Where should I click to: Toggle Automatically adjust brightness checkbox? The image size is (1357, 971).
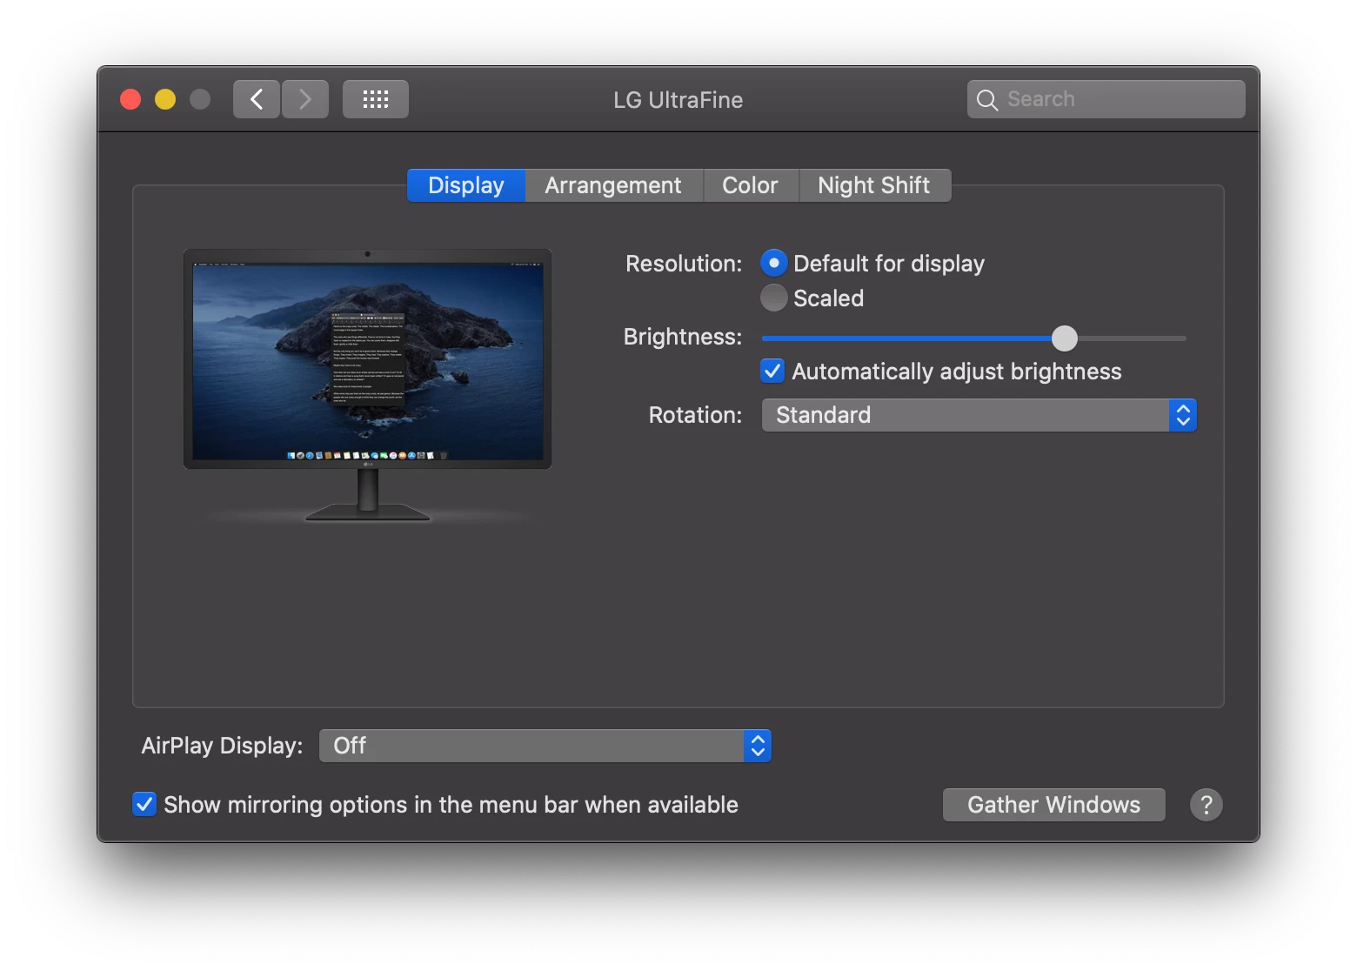[x=772, y=371]
